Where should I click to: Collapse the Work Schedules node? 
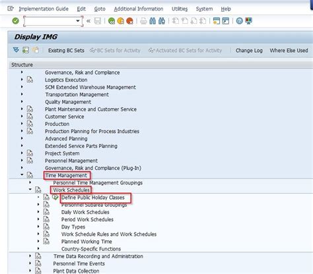(x=30, y=190)
